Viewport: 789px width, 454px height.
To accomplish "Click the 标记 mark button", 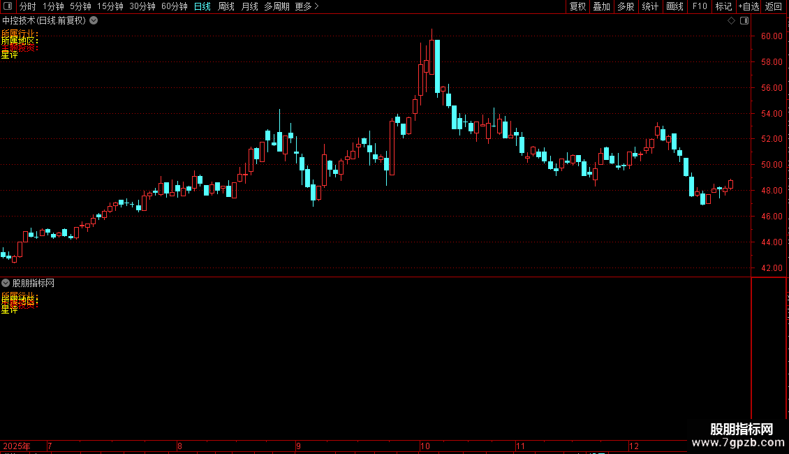I will click(723, 6).
